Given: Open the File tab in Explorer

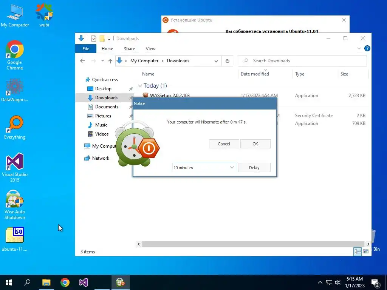Looking at the screenshot, I should (86, 49).
